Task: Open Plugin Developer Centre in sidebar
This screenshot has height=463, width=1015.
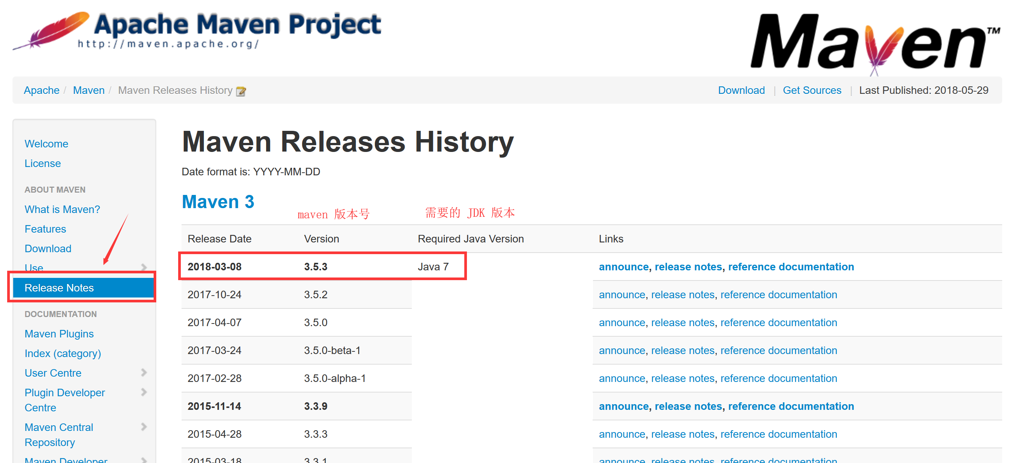Action: (65, 400)
